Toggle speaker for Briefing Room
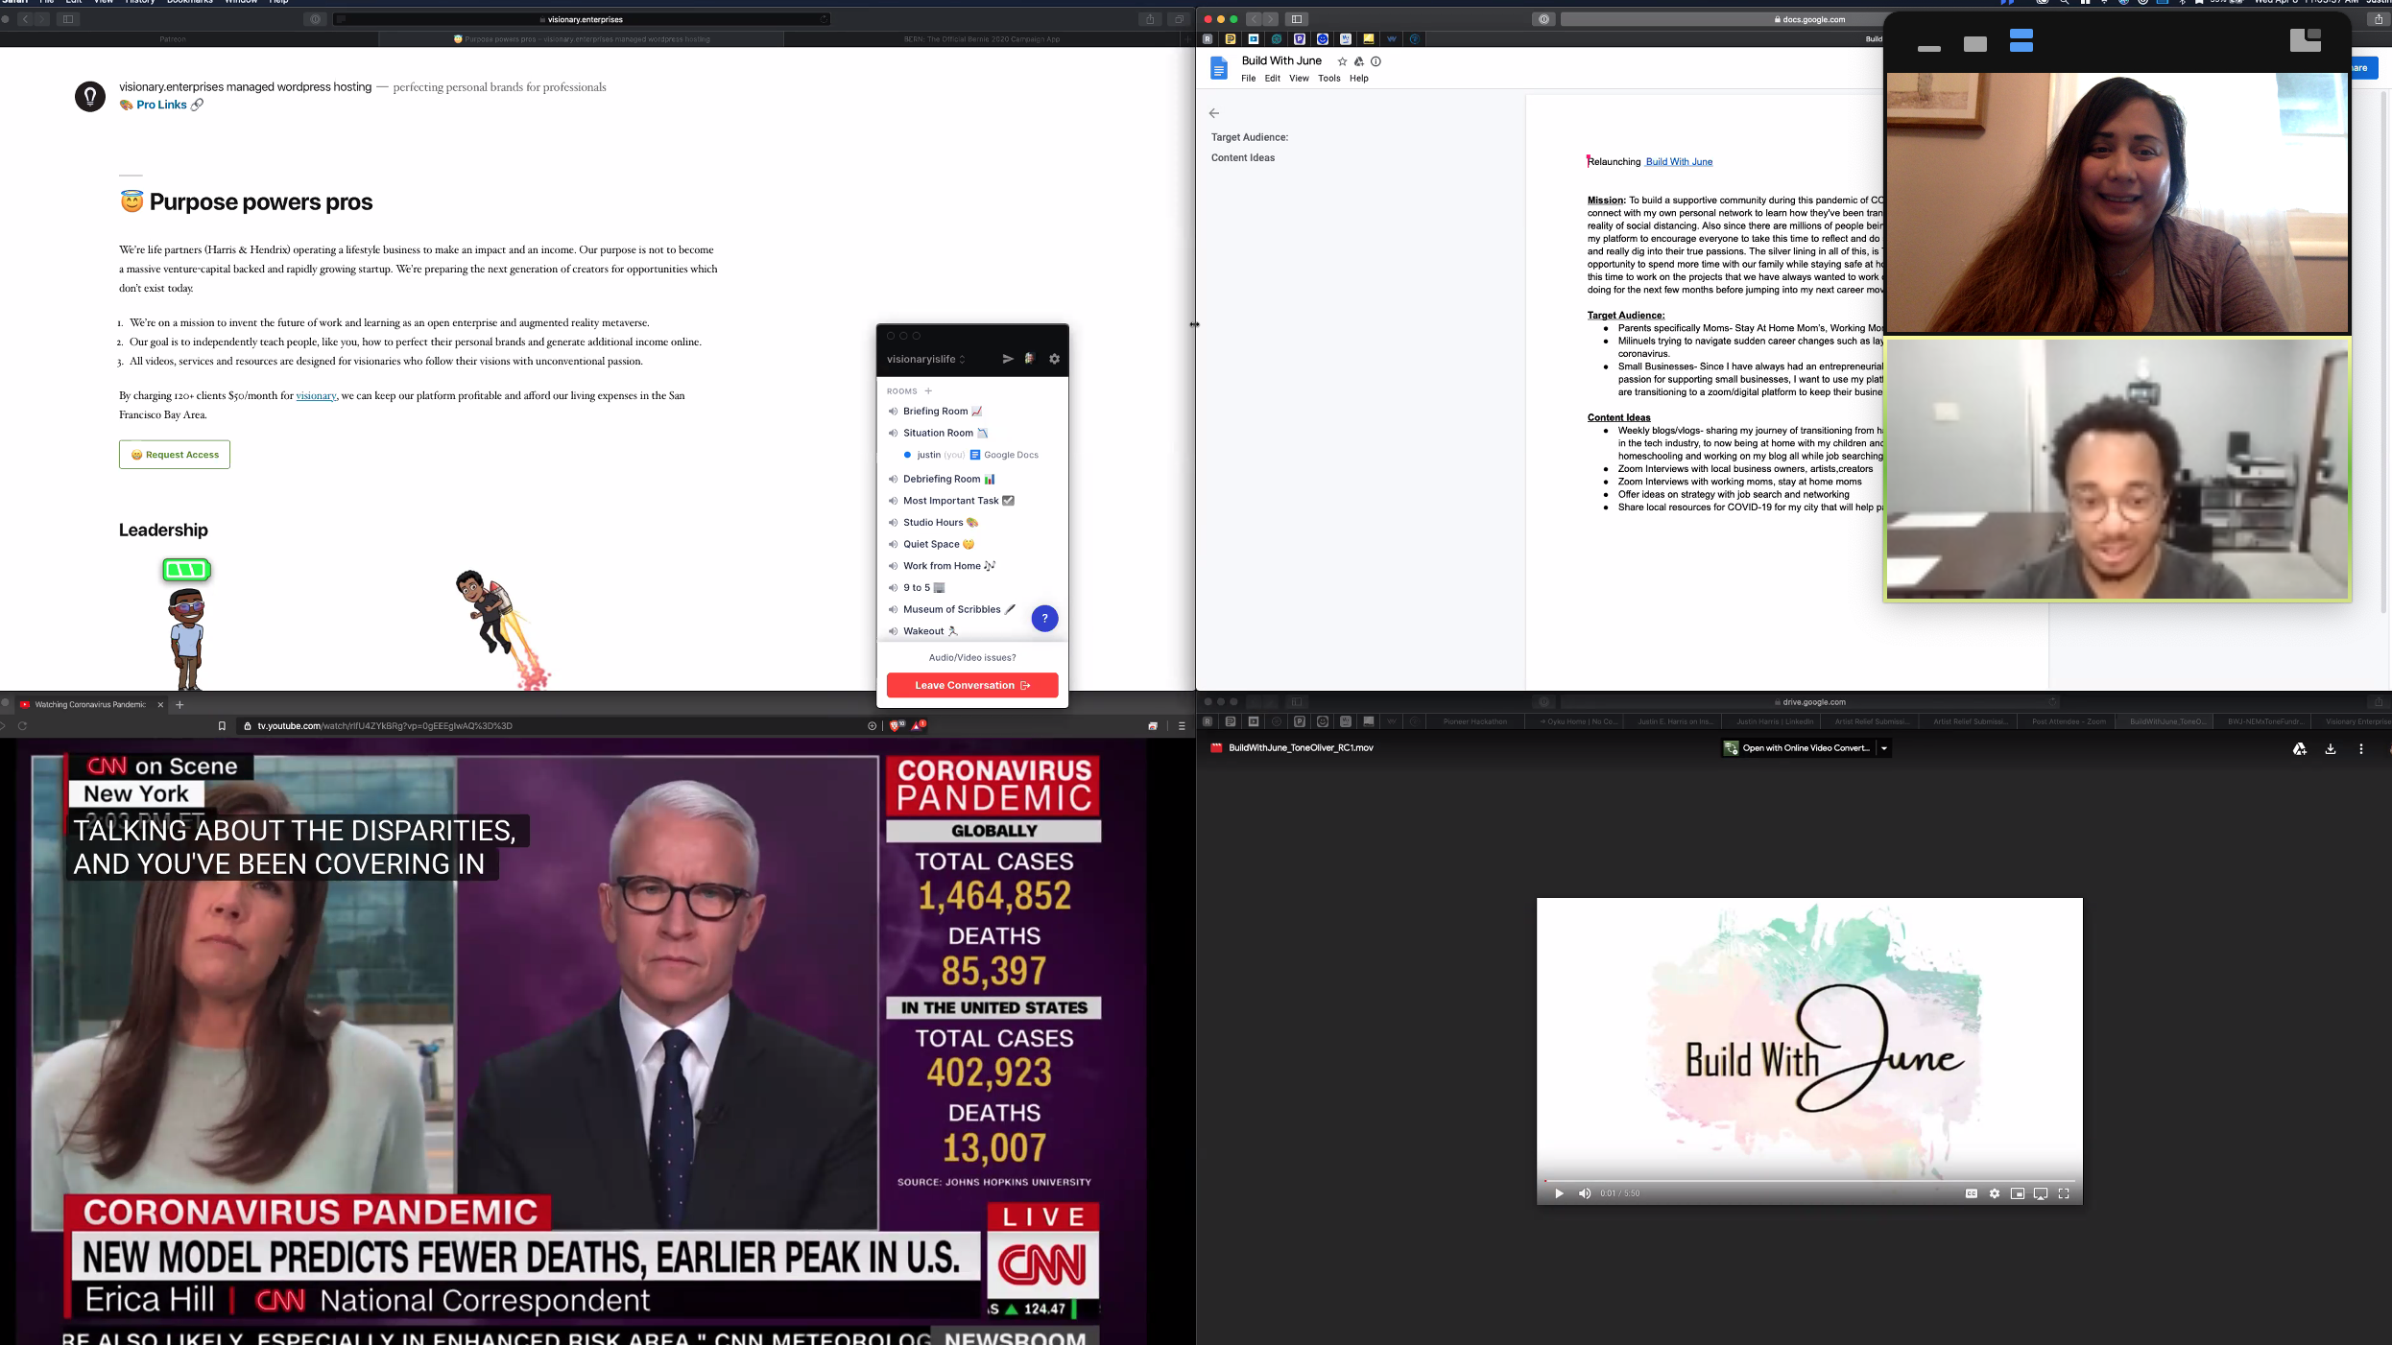 (893, 412)
